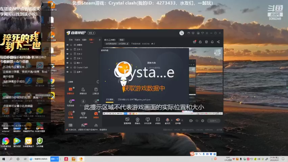This screenshot has width=288, height=162.
Task: Click the record camera icon near start button
Action: [x=191, y=121]
